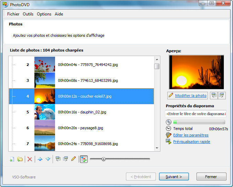
Task: Open the Outils menu
Action: [28, 14]
